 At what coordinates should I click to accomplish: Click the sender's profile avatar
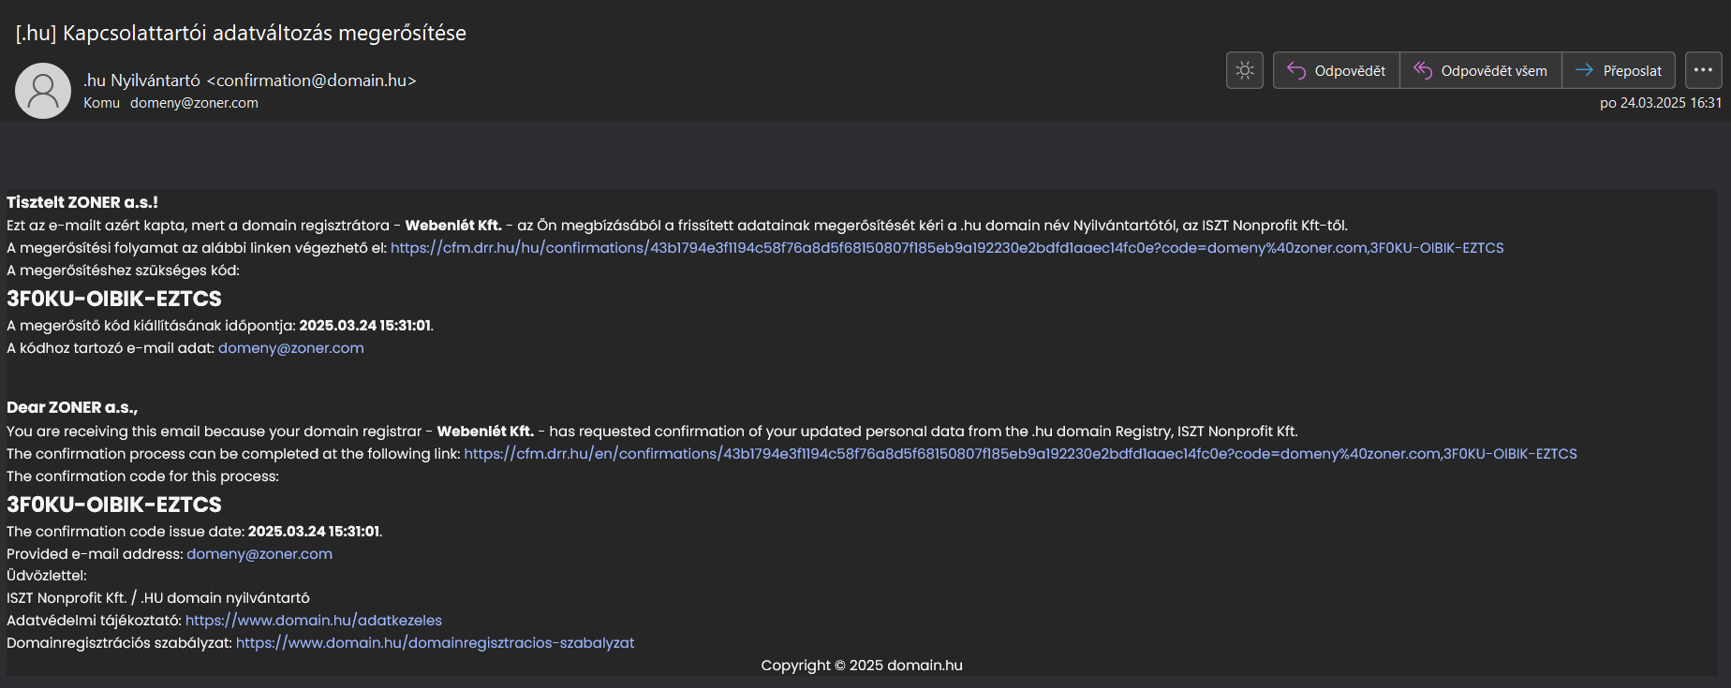[43, 91]
